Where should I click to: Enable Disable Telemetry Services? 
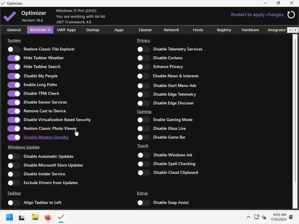[x=143, y=50]
